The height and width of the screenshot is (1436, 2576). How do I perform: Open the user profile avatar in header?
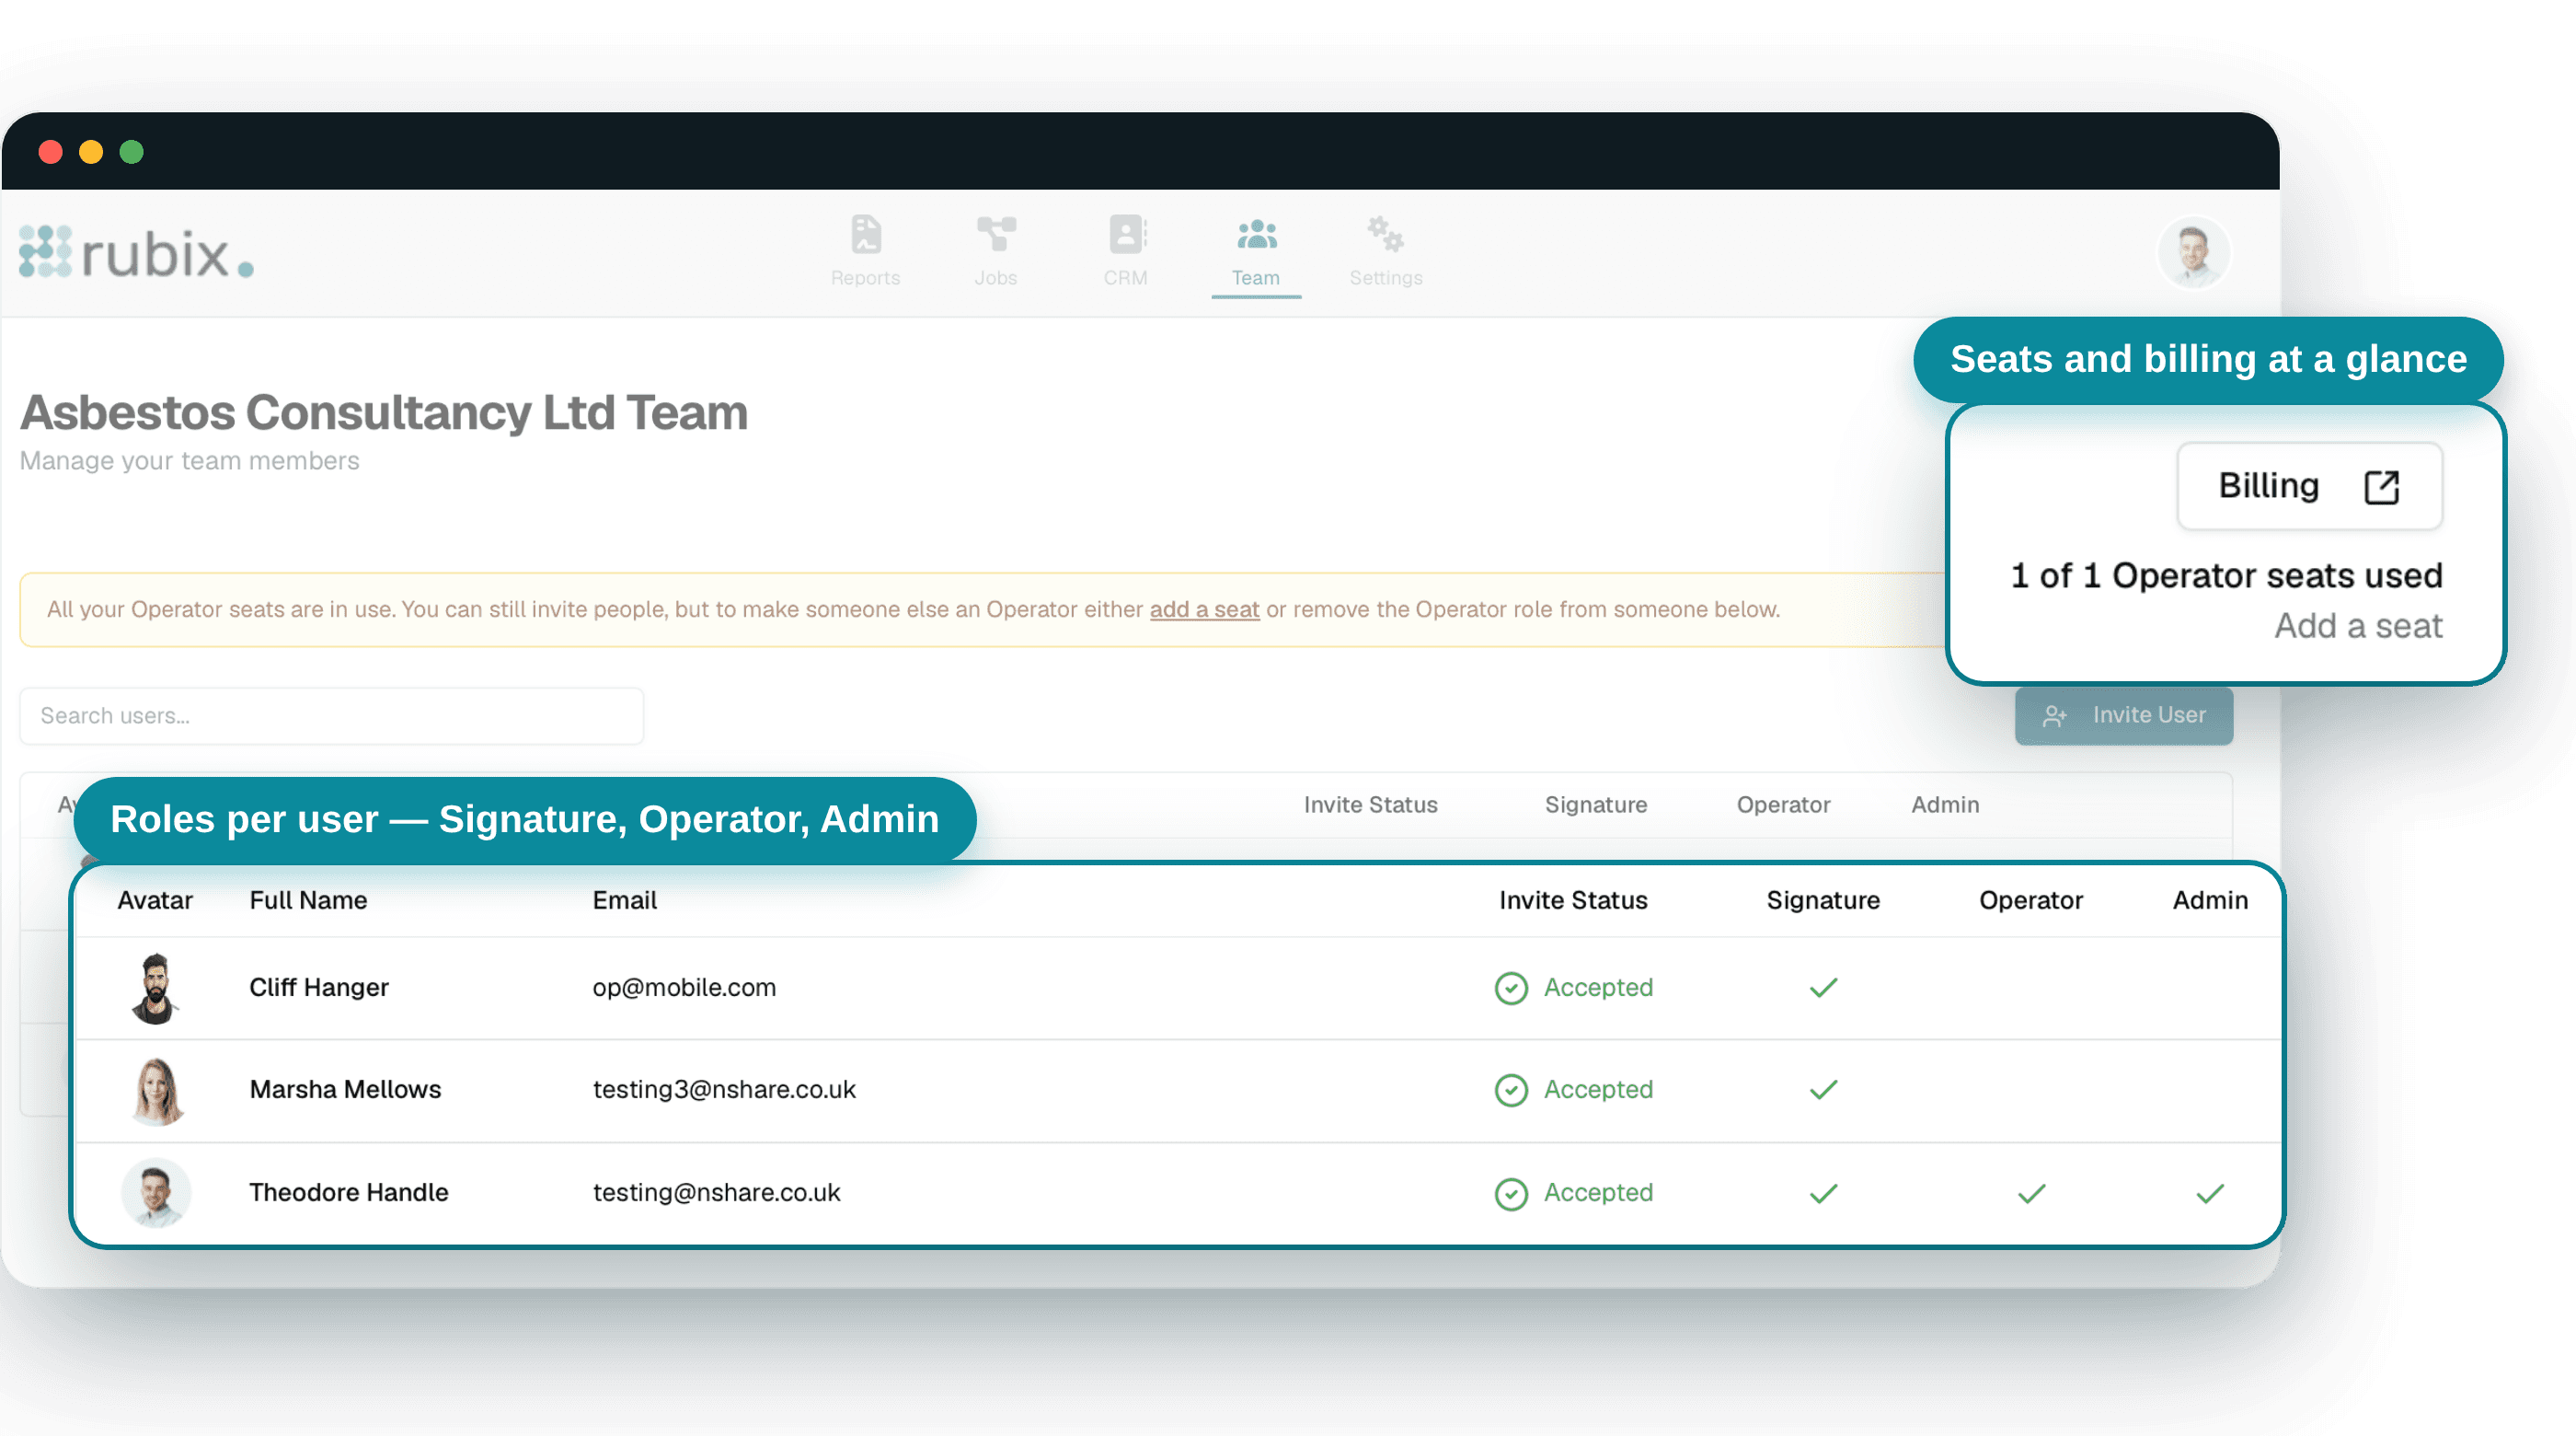click(2194, 252)
